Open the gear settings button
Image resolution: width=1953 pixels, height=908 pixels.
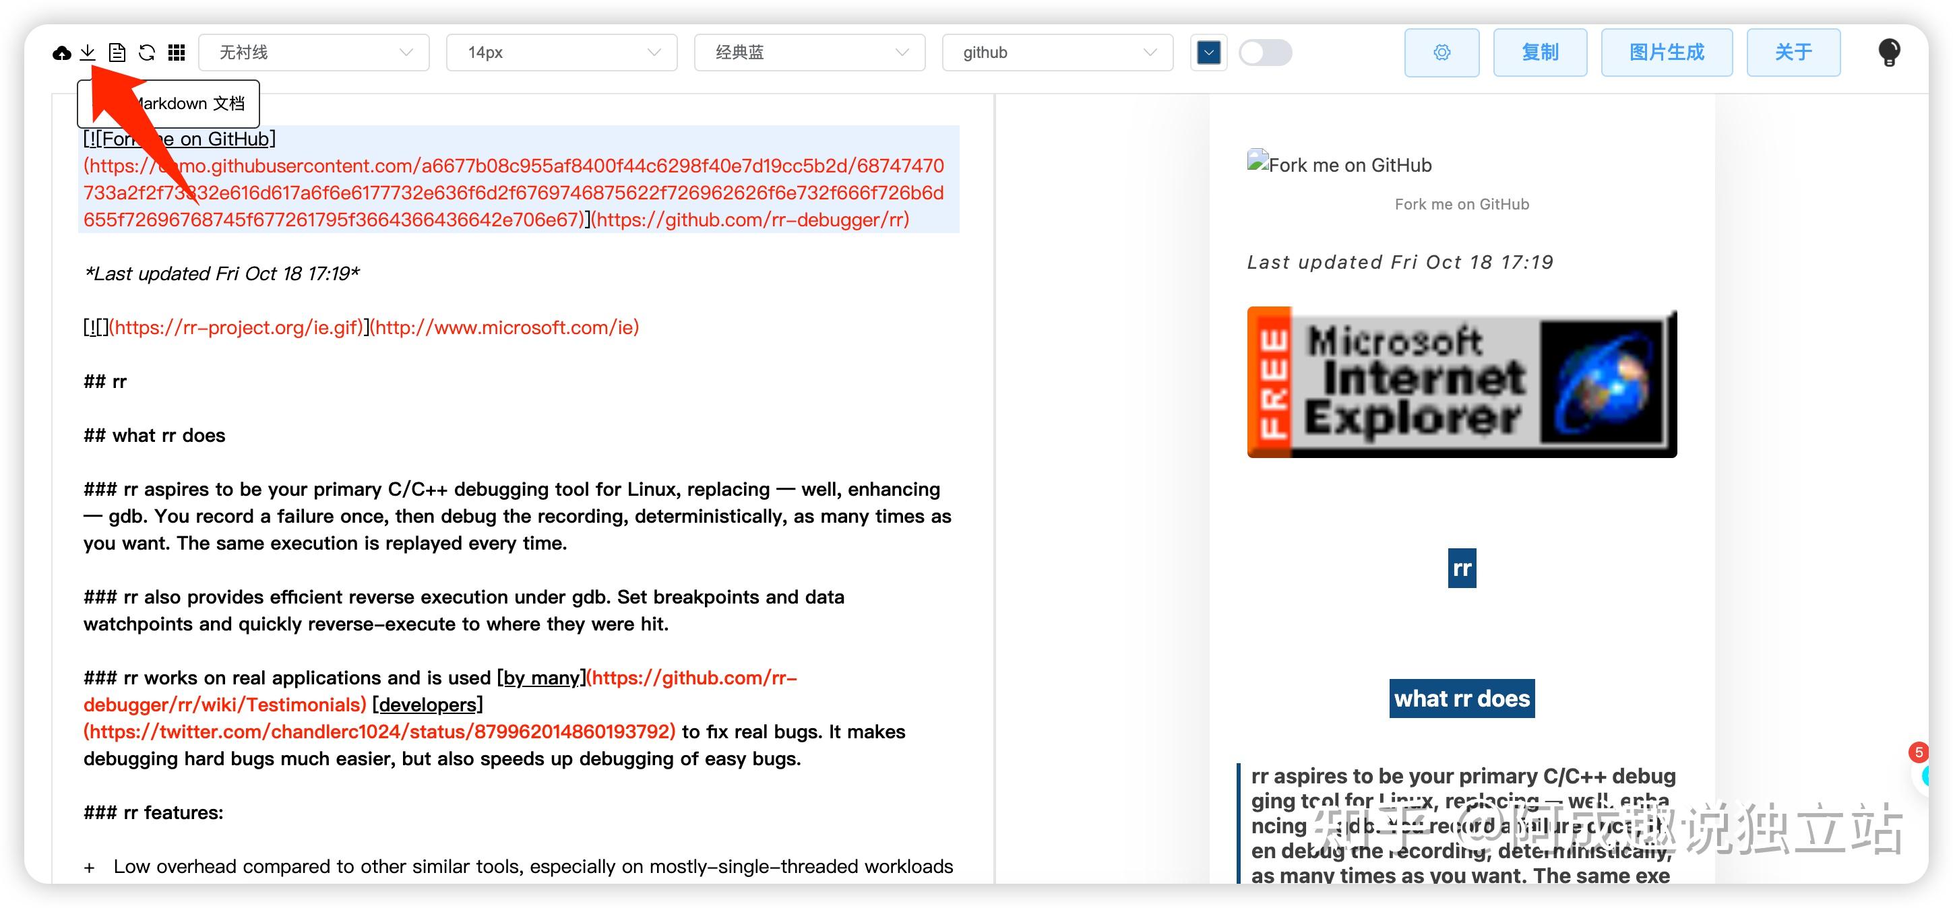click(x=1441, y=53)
